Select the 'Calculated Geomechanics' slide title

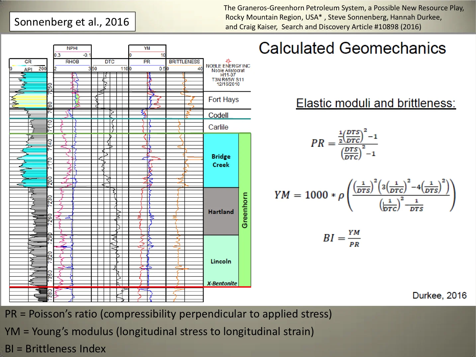[x=352, y=48]
